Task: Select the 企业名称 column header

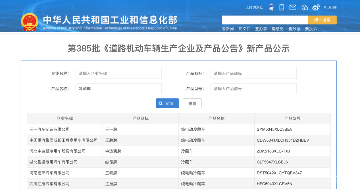Action: pyautogui.click(x=65, y=118)
